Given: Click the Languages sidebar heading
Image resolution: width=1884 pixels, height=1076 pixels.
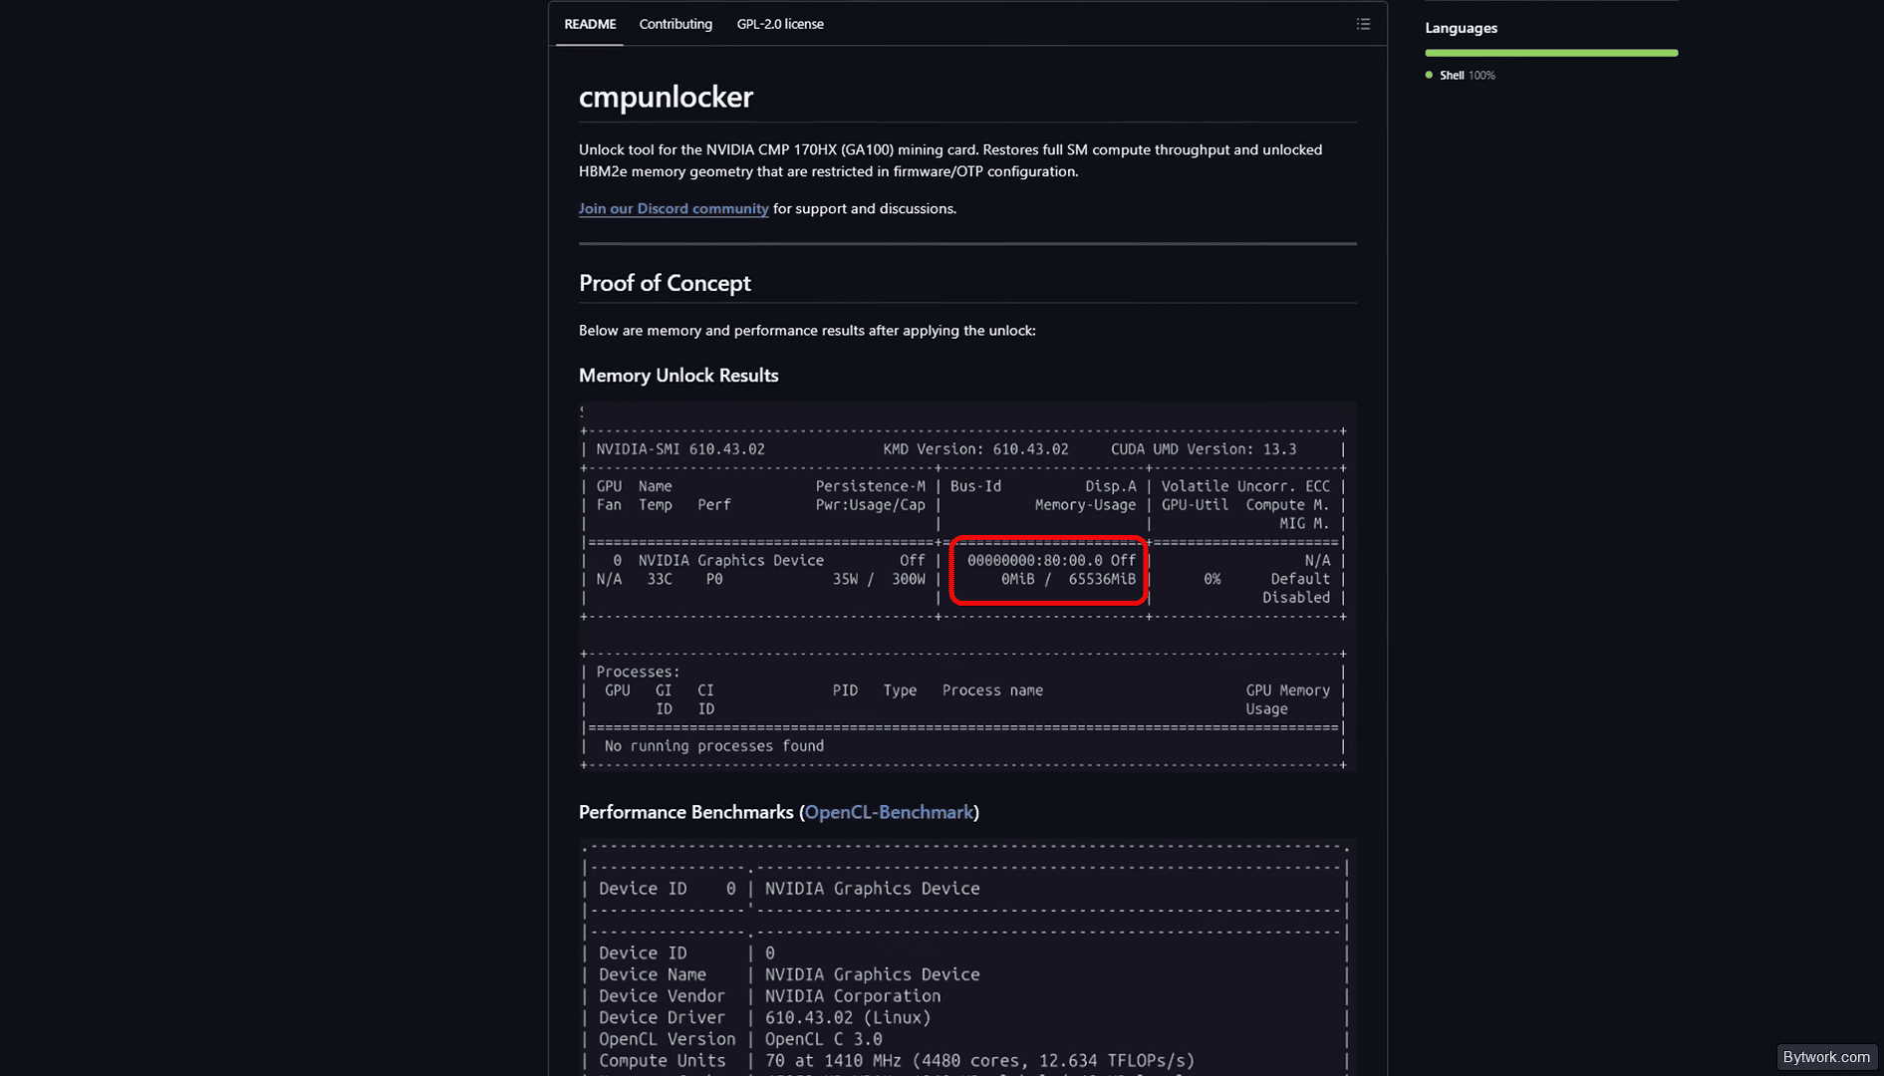Looking at the screenshot, I should pyautogui.click(x=1461, y=28).
